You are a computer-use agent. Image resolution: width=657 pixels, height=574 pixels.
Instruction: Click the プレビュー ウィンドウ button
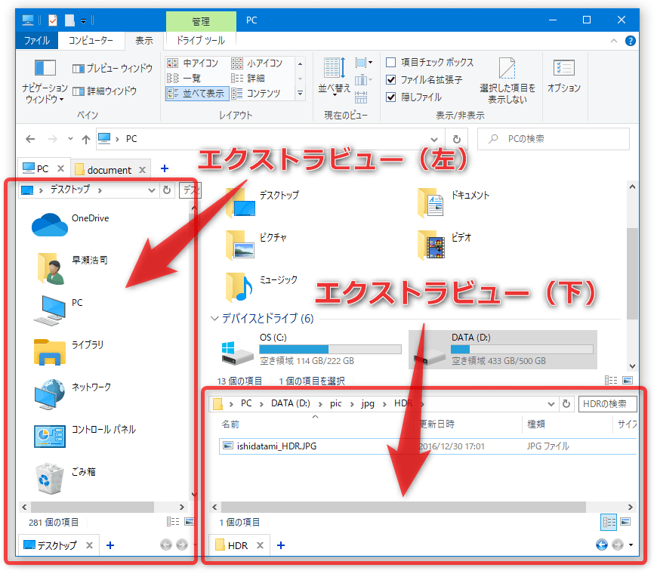(113, 69)
